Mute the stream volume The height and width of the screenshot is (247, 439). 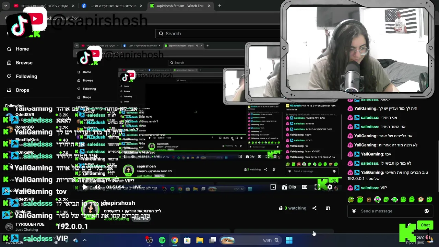click(x=98, y=187)
